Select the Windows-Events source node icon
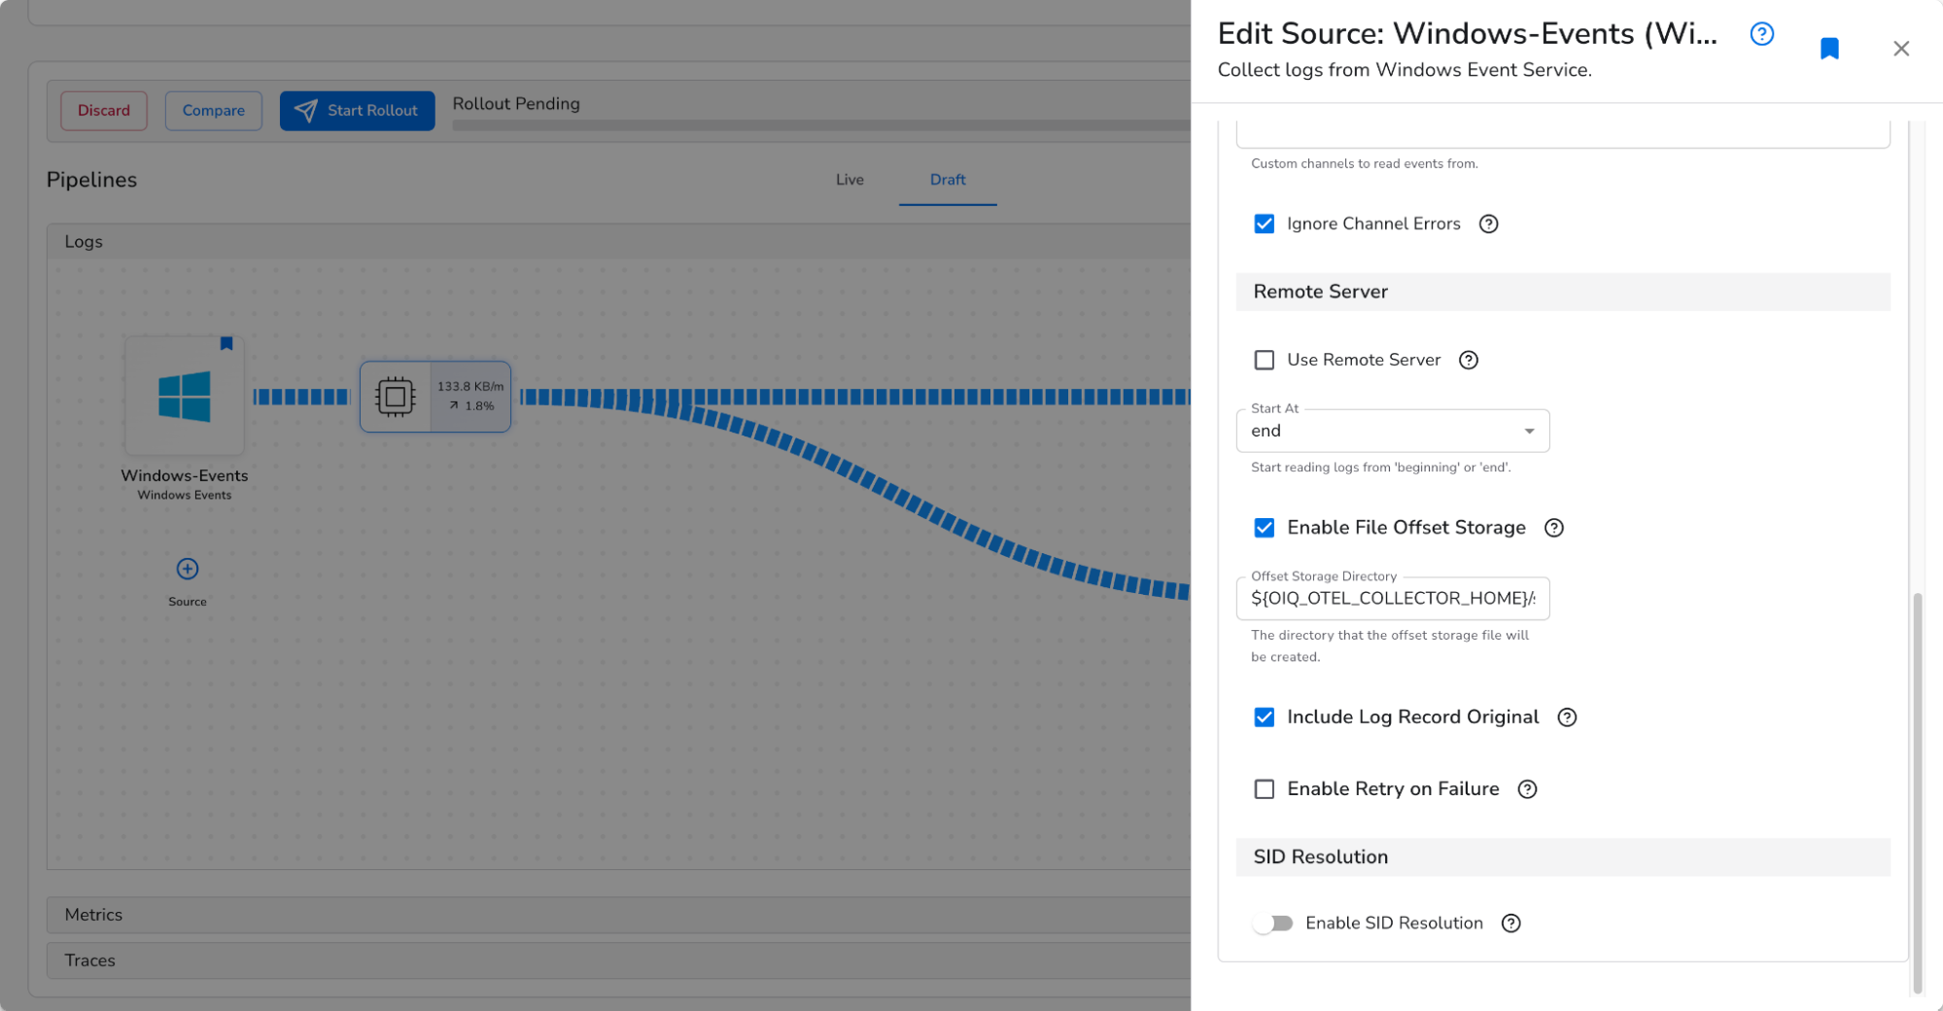 (x=185, y=394)
